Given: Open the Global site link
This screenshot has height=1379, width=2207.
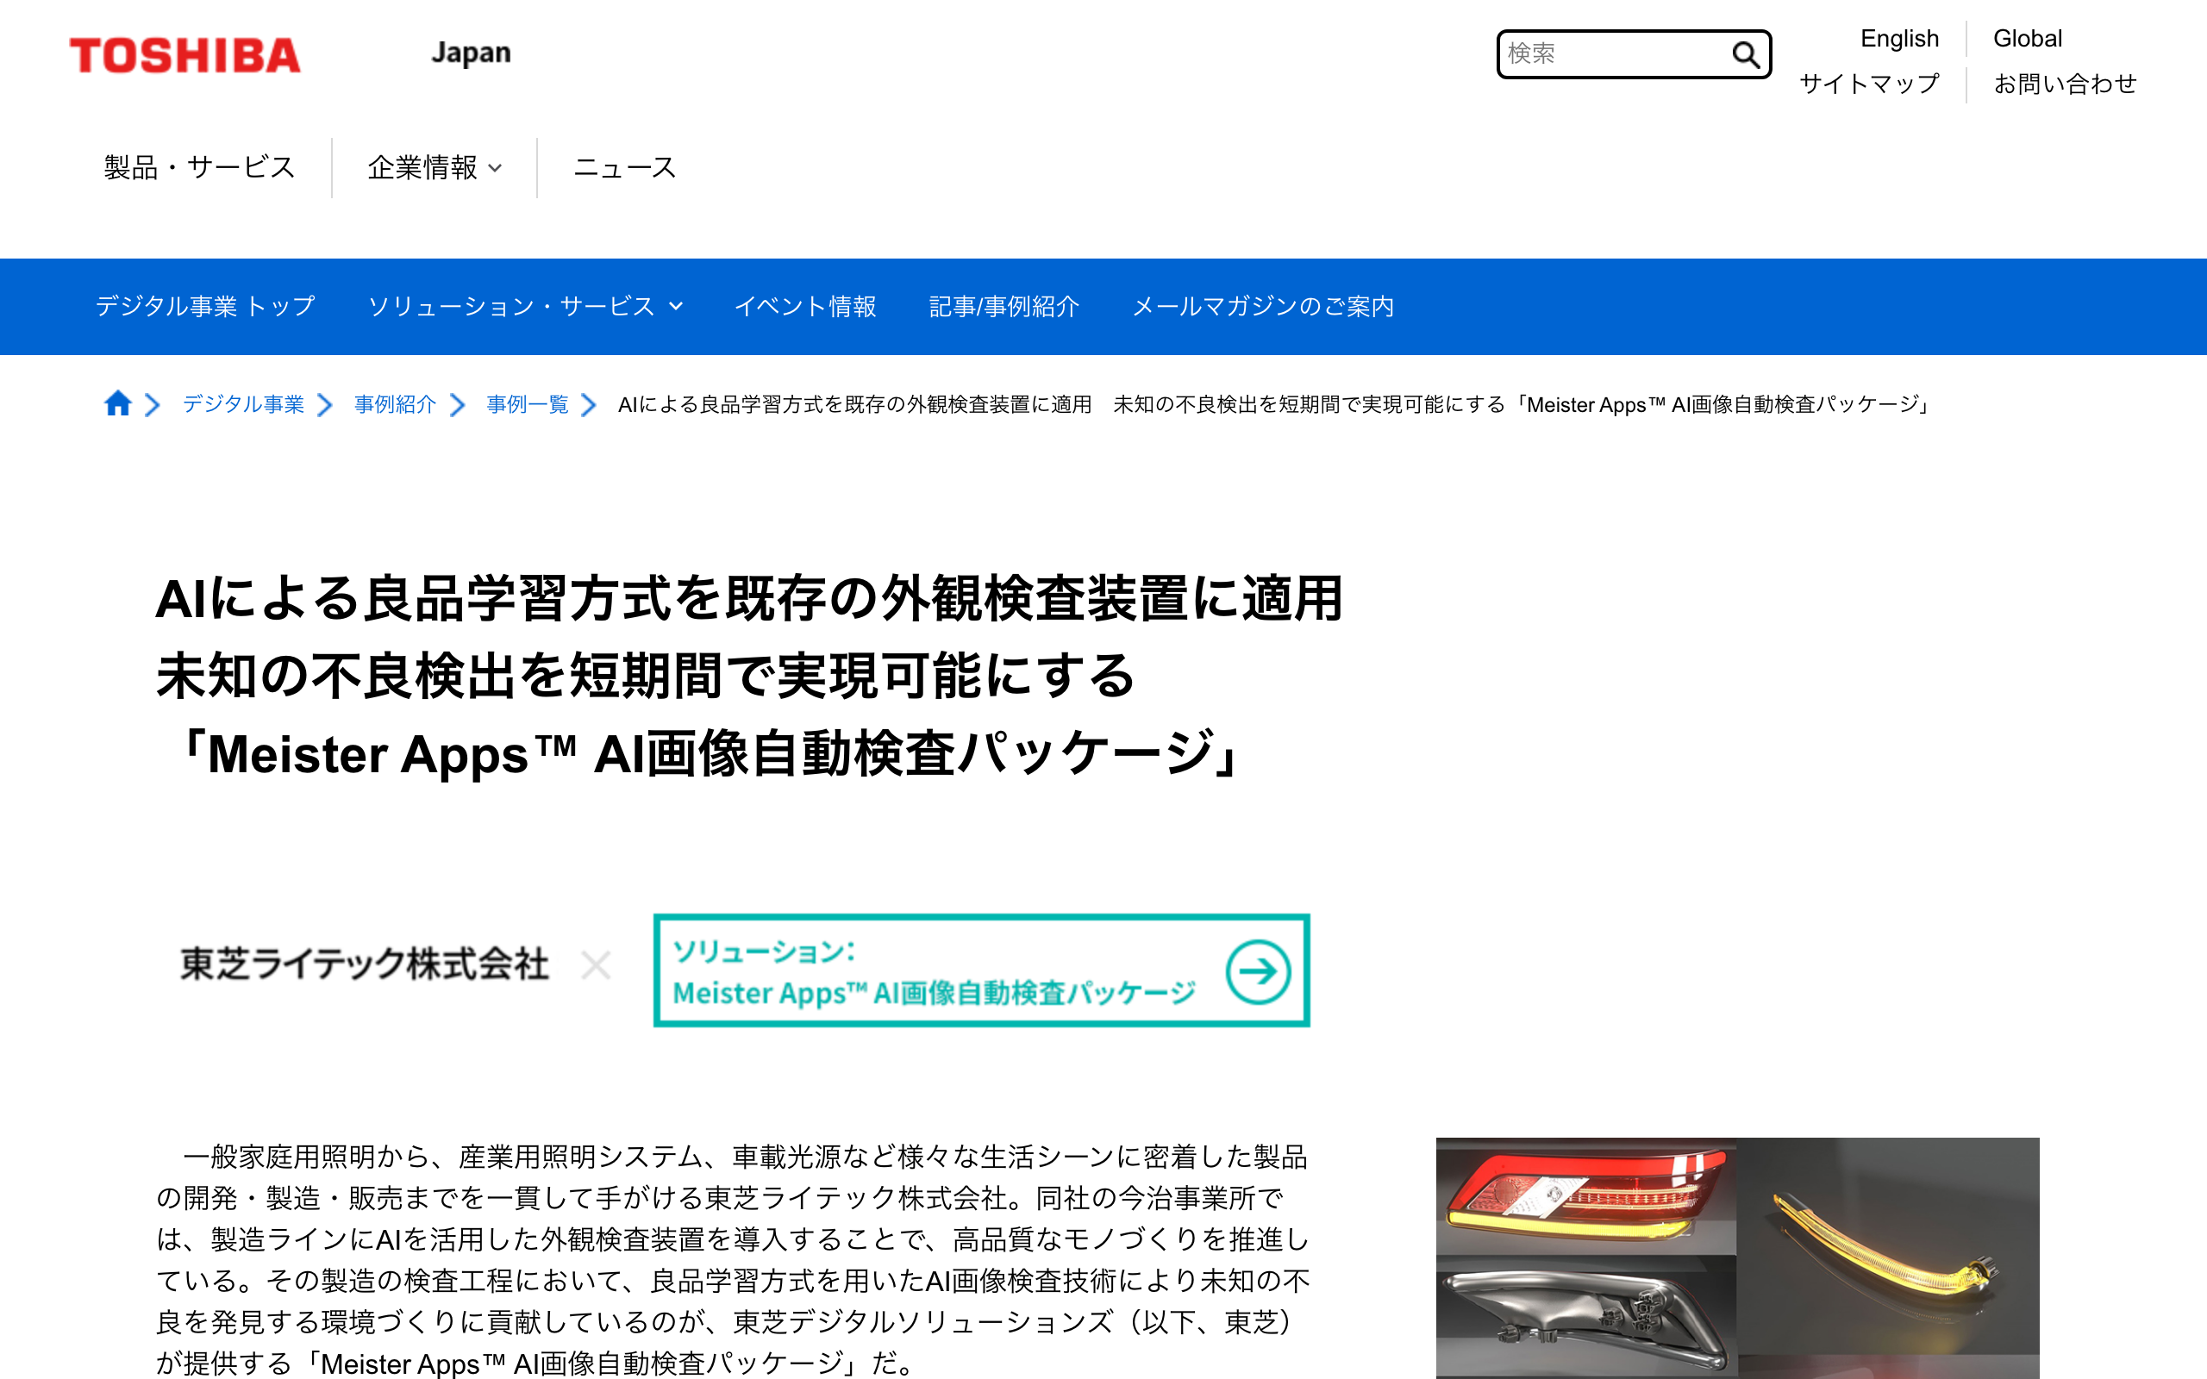Looking at the screenshot, I should pyautogui.click(x=2028, y=38).
